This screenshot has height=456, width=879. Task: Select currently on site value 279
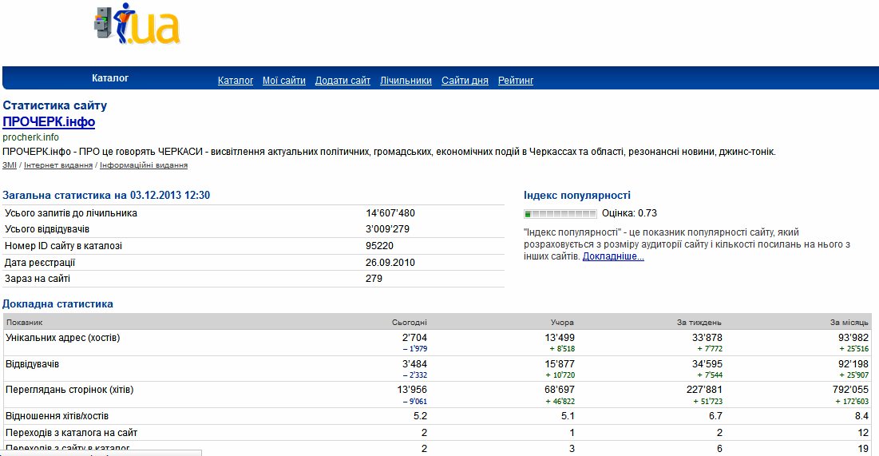(374, 278)
